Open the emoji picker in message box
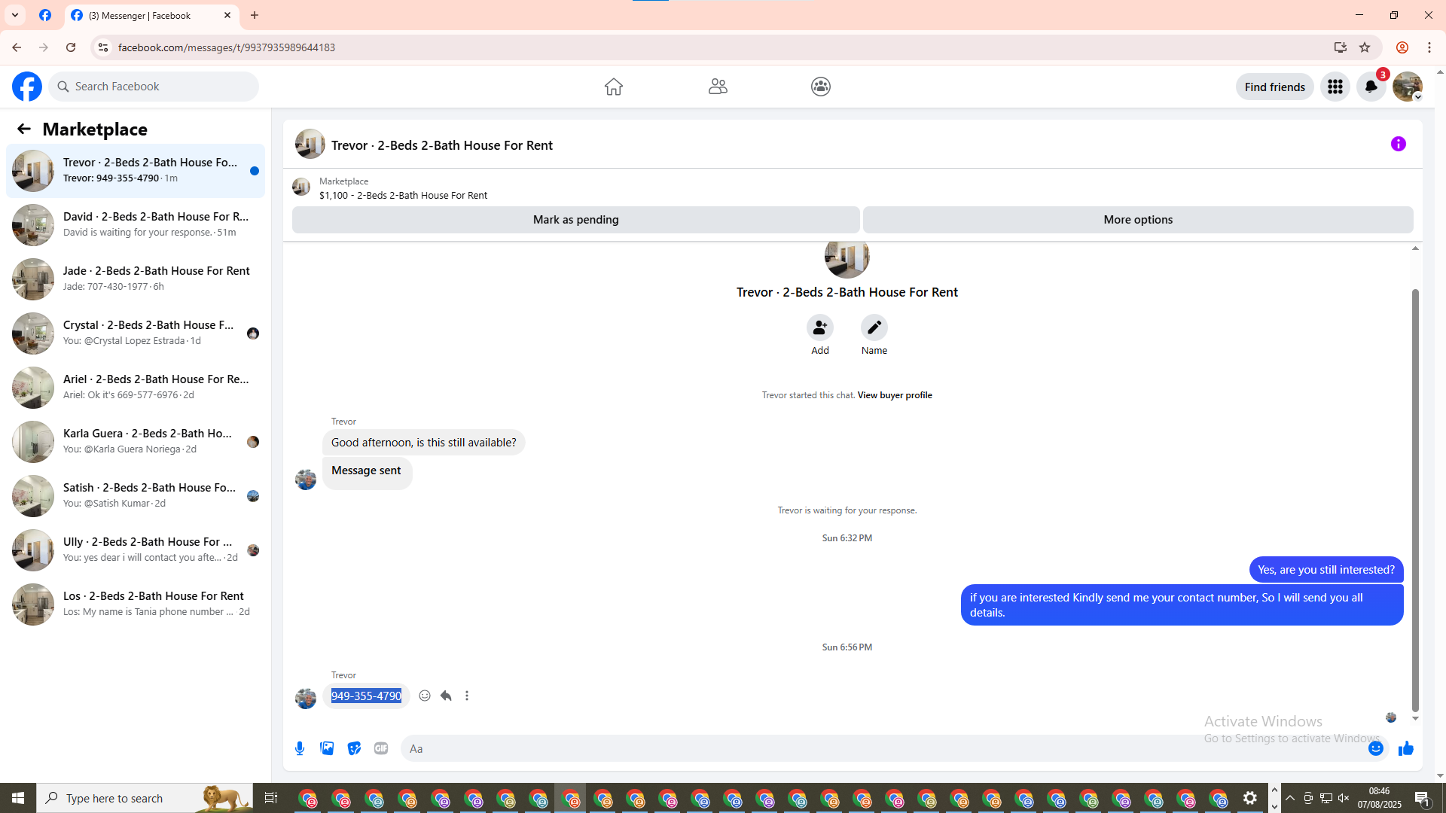This screenshot has height=813, width=1446. pyautogui.click(x=1375, y=748)
